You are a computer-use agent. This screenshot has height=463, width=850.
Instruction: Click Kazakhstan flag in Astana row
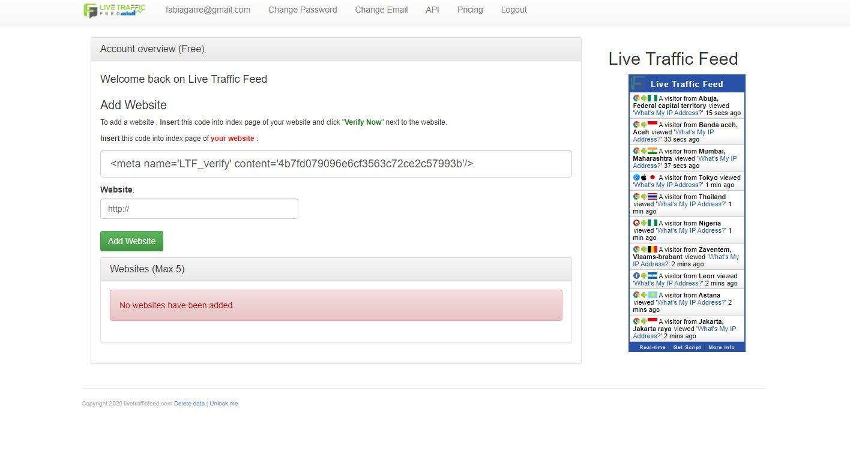pos(653,294)
